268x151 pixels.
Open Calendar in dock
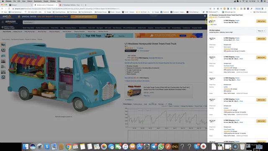point(75,146)
